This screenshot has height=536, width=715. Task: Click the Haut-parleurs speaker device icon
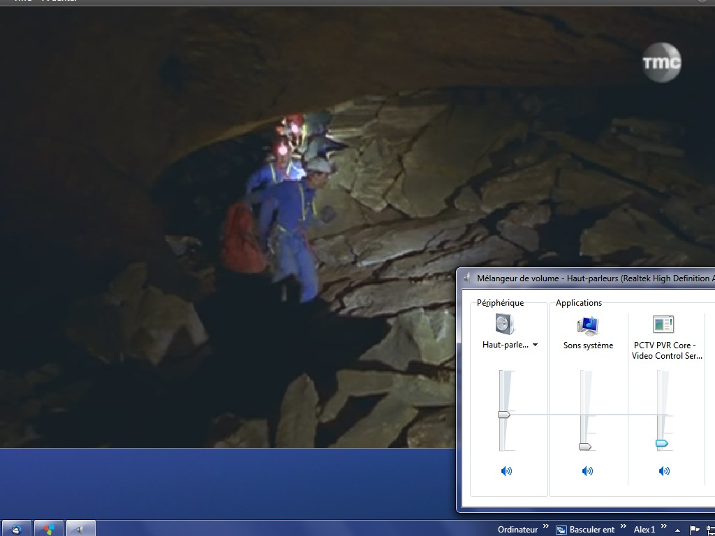pyautogui.click(x=504, y=324)
